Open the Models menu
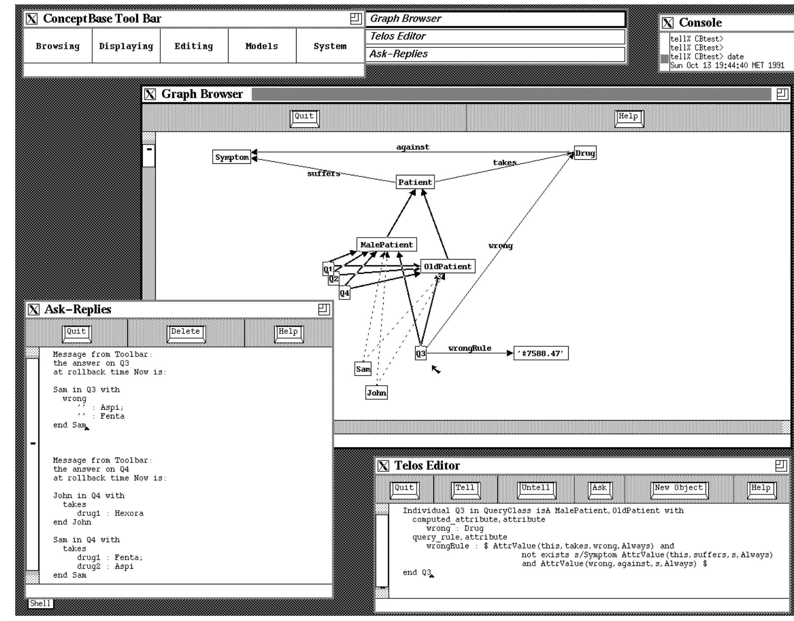 point(262,46)
